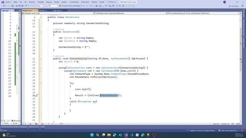The image size is (246, 138).
Task: Open the Salida output panel
Action: [43, 127]
